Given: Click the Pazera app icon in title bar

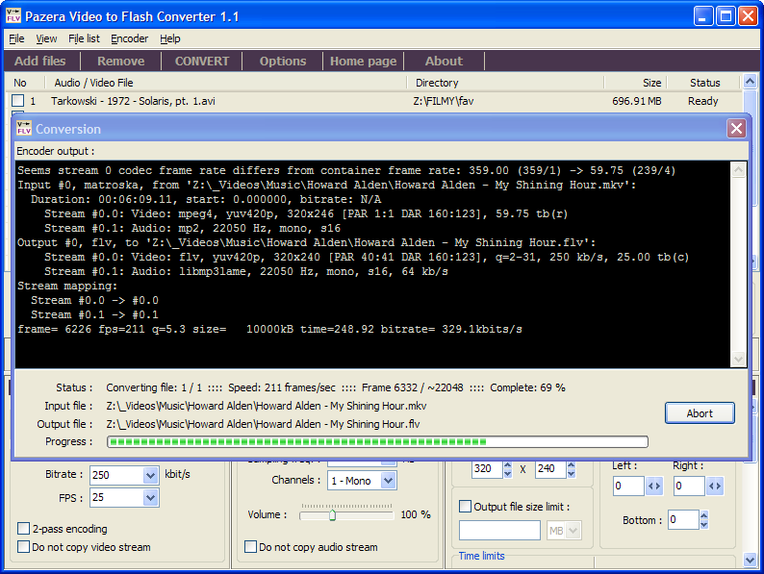Looking at the screenshot, I should tap(13, 16).
